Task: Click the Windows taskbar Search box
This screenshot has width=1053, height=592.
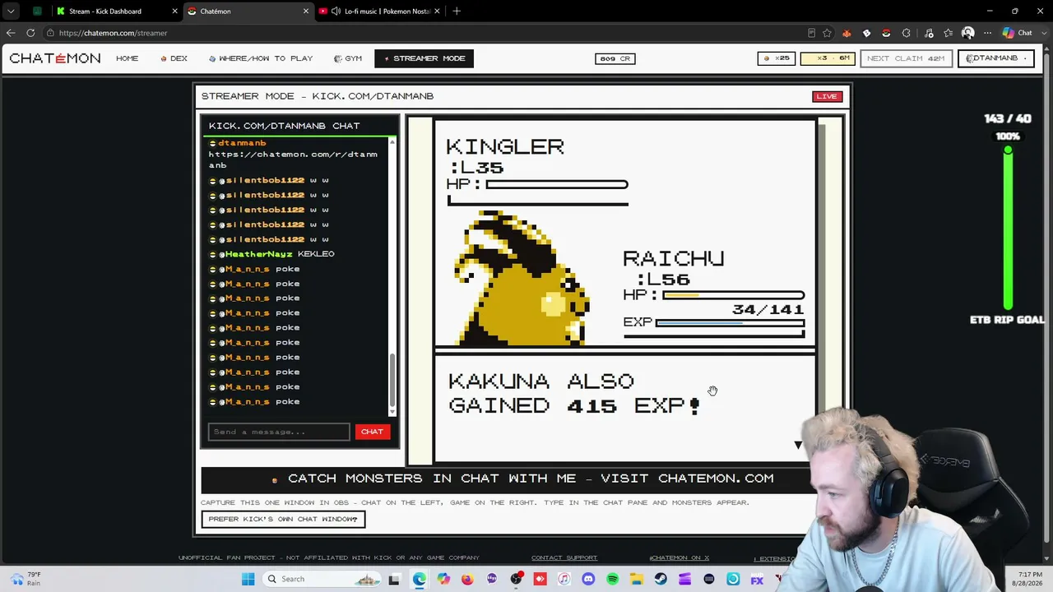Action: 322,579
